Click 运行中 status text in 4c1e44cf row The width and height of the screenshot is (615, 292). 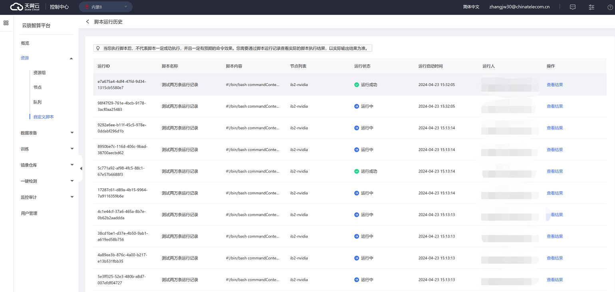tap(367, 215)
